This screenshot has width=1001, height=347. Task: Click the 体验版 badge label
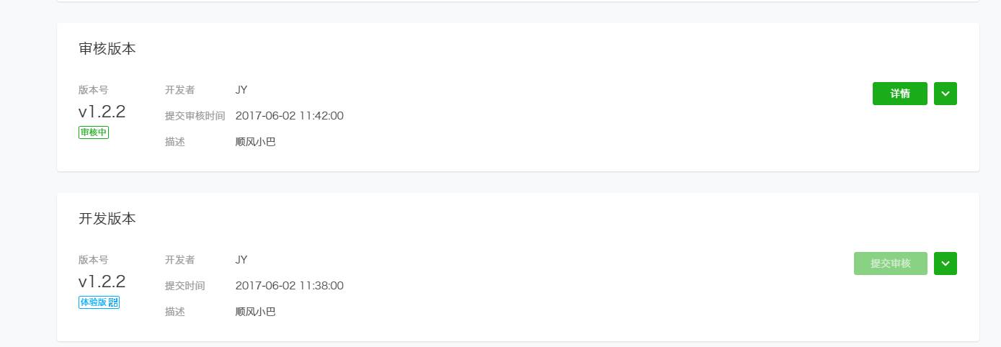[x=94, y=302]
